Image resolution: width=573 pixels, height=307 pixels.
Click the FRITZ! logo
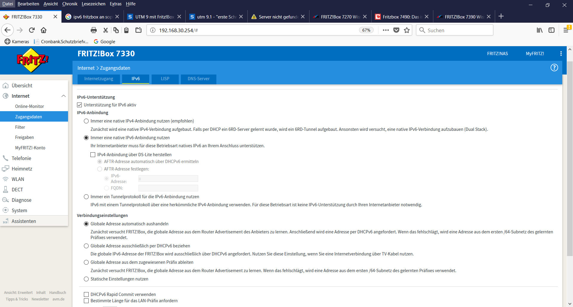[x=33, y=60]
